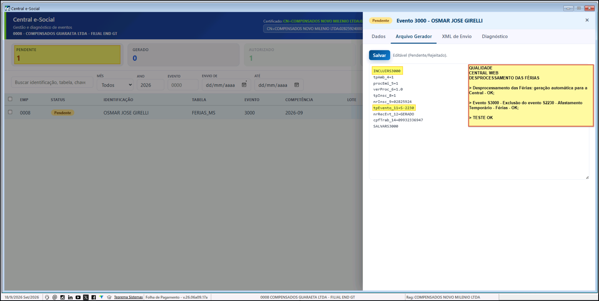Click the @ email icon in status bar

[x=55, y=297]
